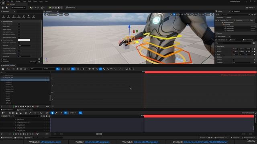Save the current level from the main toolbar
The width and height of the screenshot is (257, 144).
tap(3, 8)
